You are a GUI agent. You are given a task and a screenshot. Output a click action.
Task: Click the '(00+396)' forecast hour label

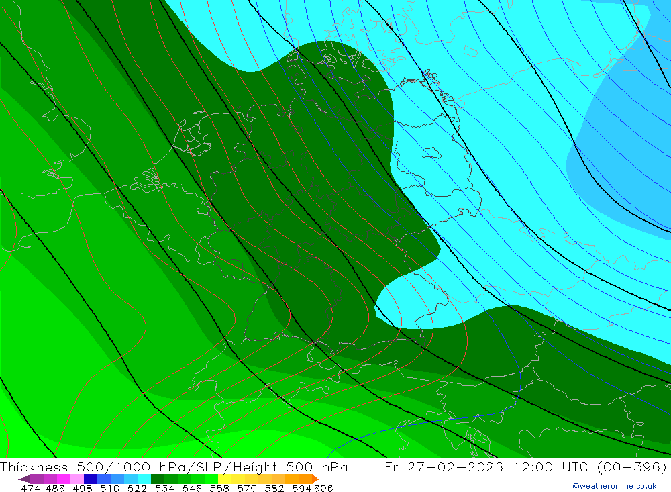click(631, 466)
